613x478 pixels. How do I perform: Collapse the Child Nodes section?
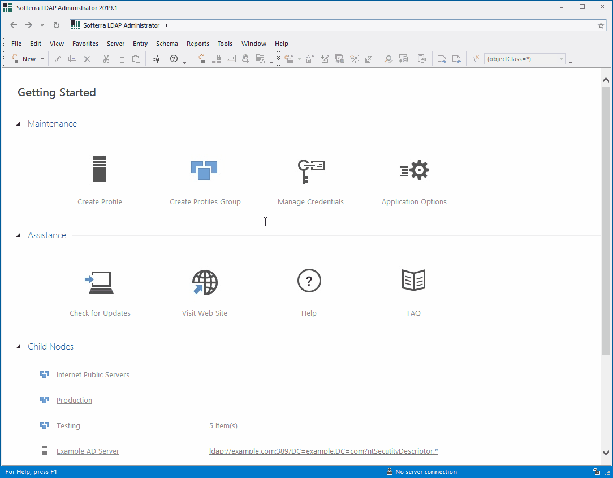[x=18, y=347]
